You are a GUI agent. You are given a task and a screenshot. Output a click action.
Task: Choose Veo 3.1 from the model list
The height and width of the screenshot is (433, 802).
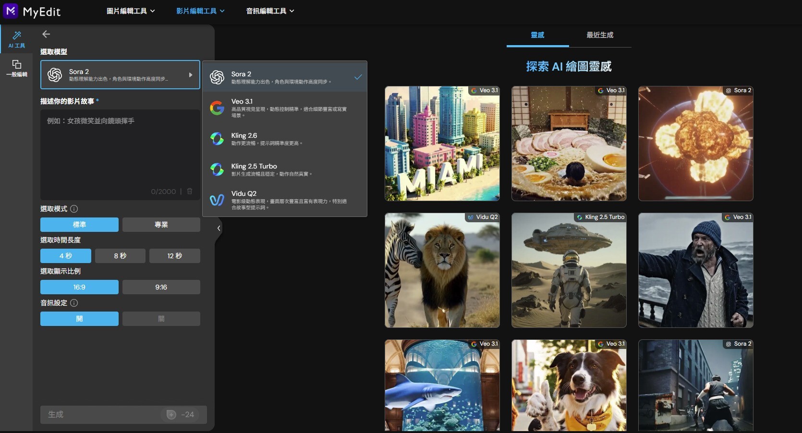pyautogui.click(x=285, y=108)
